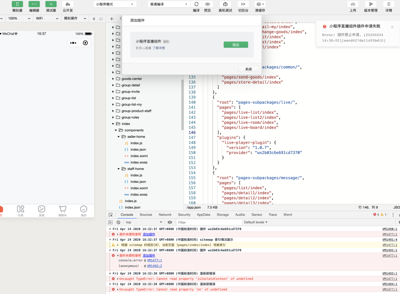Switch to the 发现 tab in simulator
The image size is (400, 294).
coord(42,211)
